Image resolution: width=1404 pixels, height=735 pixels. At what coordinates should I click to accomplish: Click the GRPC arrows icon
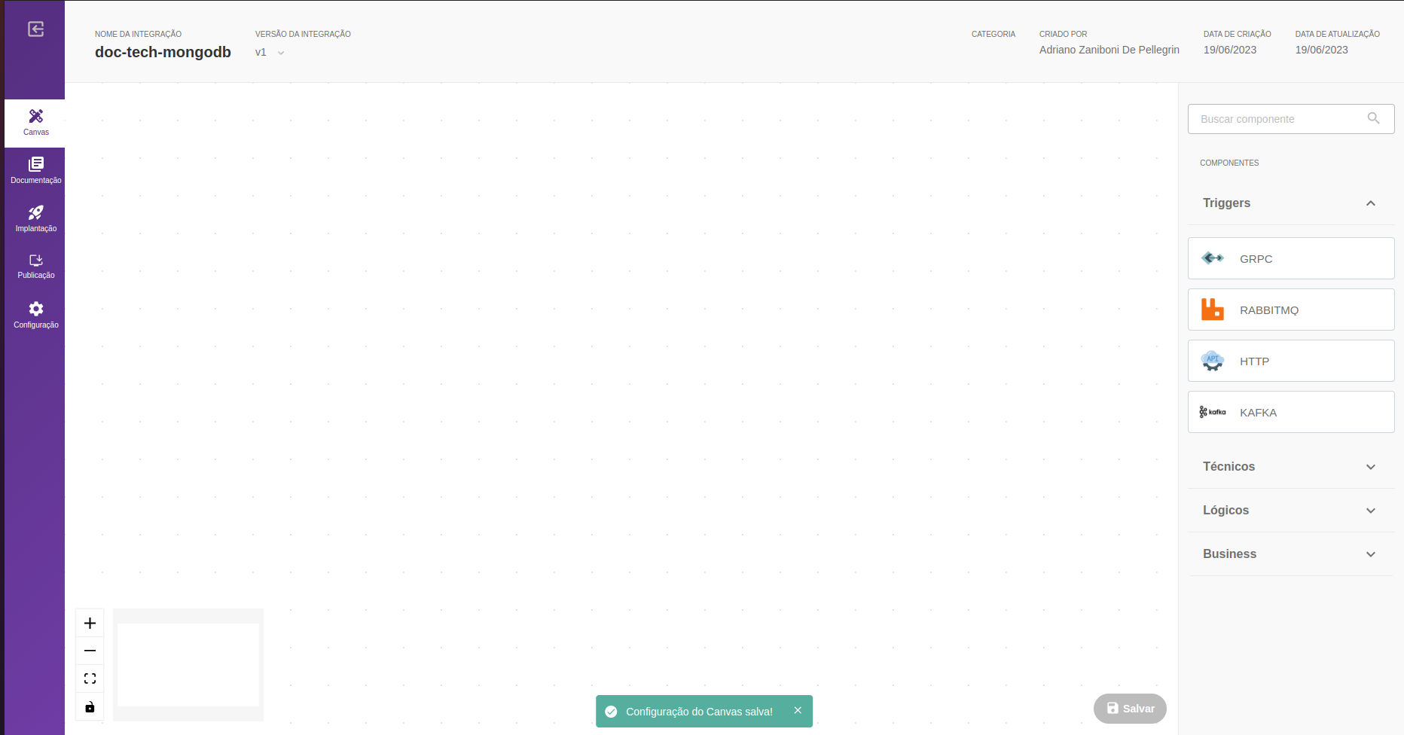click(x=1213, y=258)
